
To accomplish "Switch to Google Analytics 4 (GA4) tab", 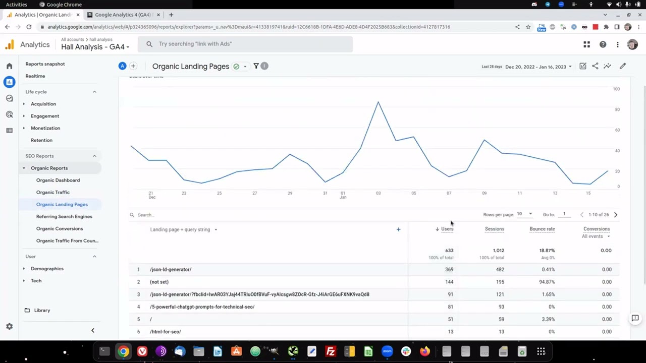I will [x=123, y=15].
